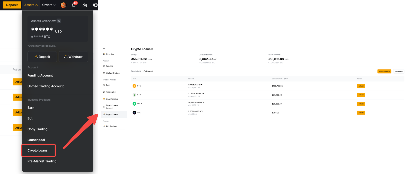This screenshot has height=174, width=407.
Task: Collapse the Assets dropdown menu
Action: click(31, 5)
